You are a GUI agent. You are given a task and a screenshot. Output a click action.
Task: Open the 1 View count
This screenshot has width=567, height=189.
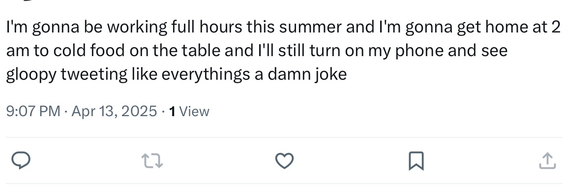(x=189, y=111)
